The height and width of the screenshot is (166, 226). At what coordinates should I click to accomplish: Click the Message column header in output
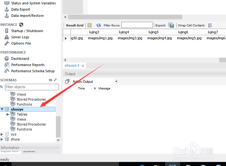click(104, 88)
